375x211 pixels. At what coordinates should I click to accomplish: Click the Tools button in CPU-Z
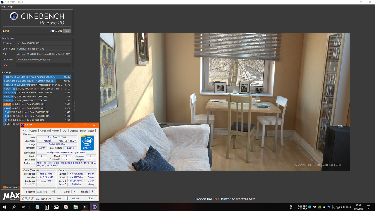point(59,198)
